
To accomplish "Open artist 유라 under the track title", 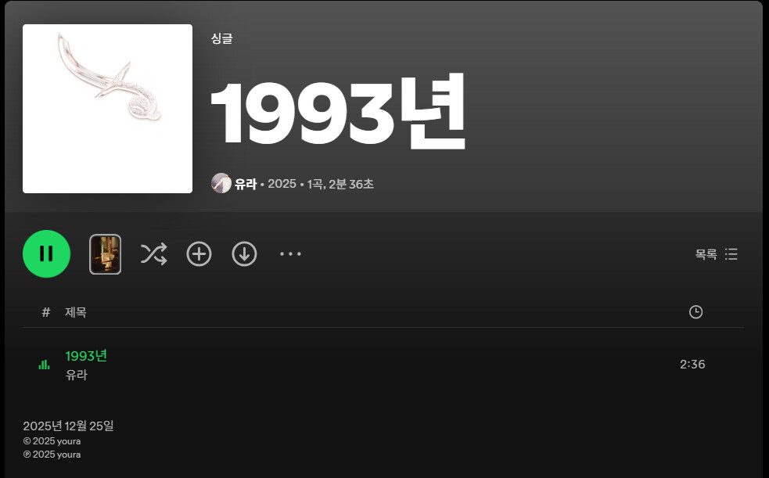I will coord(77,375).
